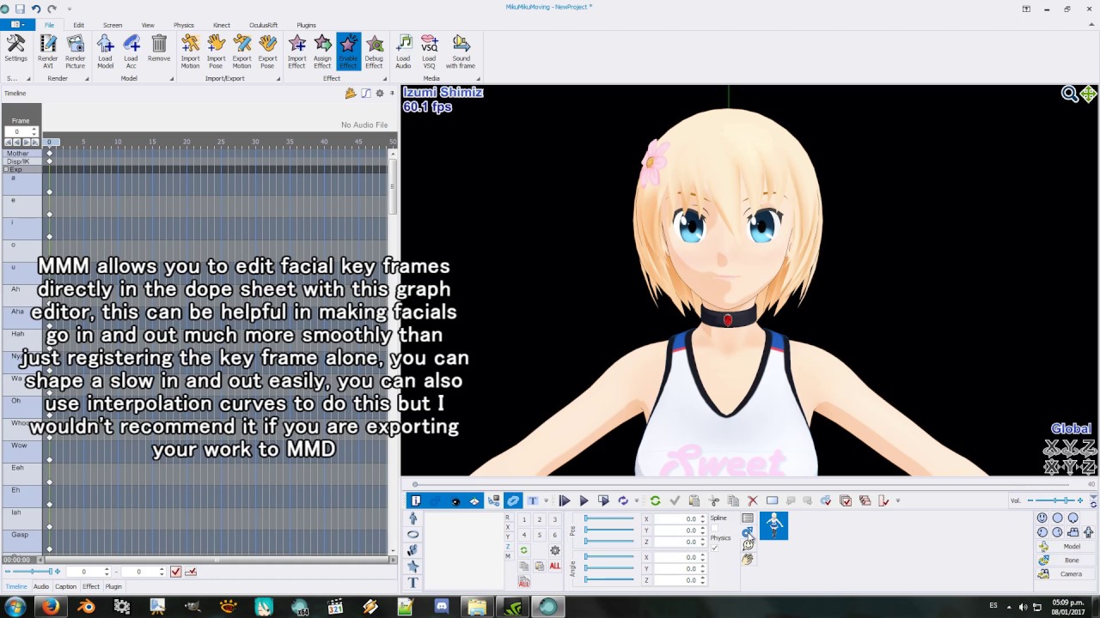
Task: Switch to the Caption bottom tab
Action: 65,587
